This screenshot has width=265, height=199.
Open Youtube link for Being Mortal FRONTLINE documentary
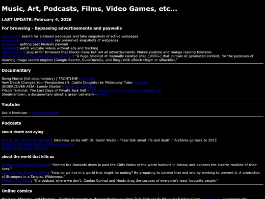tap(88, 79)
